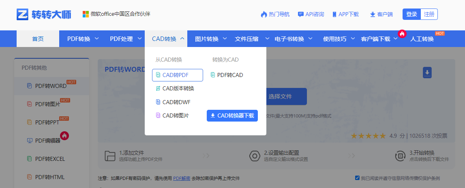Click the 1026518 次投票 vote count
This screenshot has width=465, height=188.
429,136
